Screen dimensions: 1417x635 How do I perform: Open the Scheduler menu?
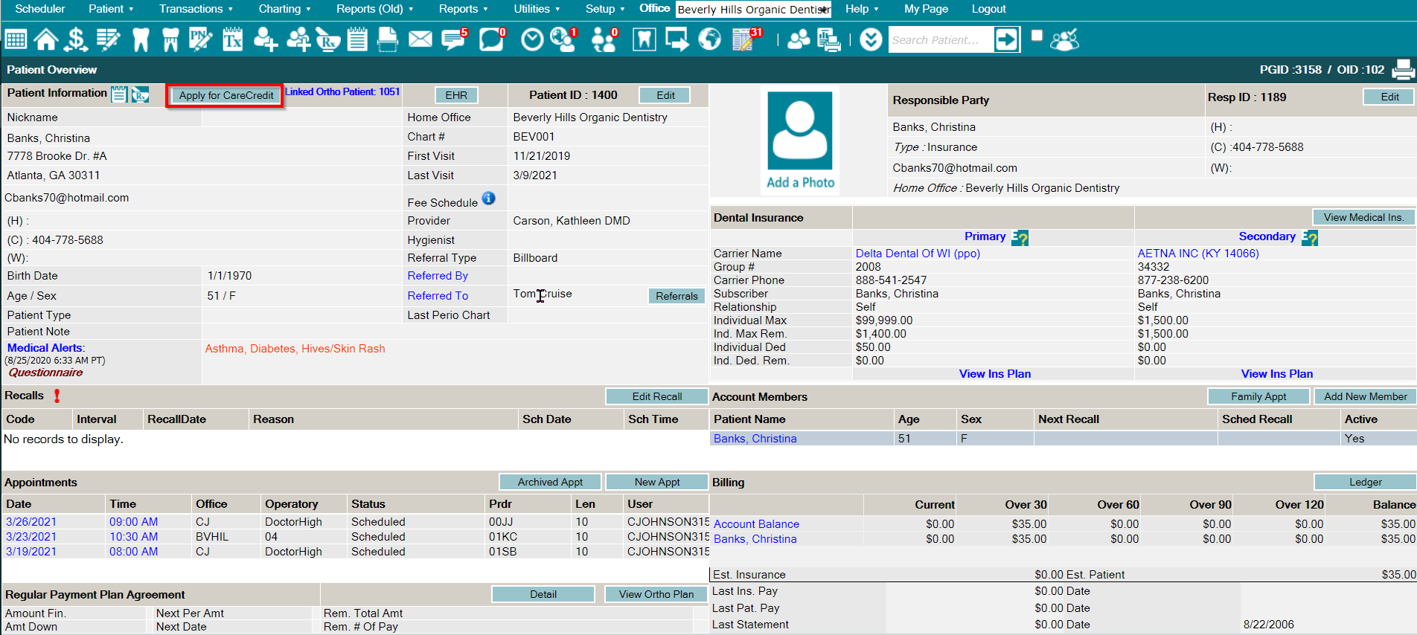[x=40, y=9]
